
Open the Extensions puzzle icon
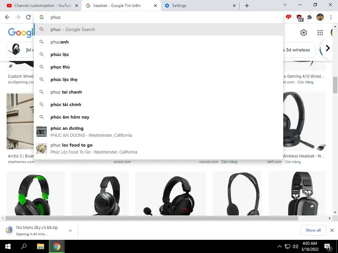310,17
